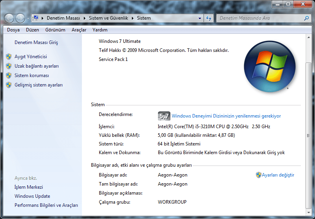Click the Telif Hakkı copyright line

pos(164,50)
